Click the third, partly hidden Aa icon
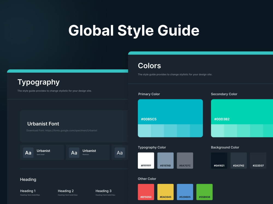This screenshot has height=204, width=273. 120,153
